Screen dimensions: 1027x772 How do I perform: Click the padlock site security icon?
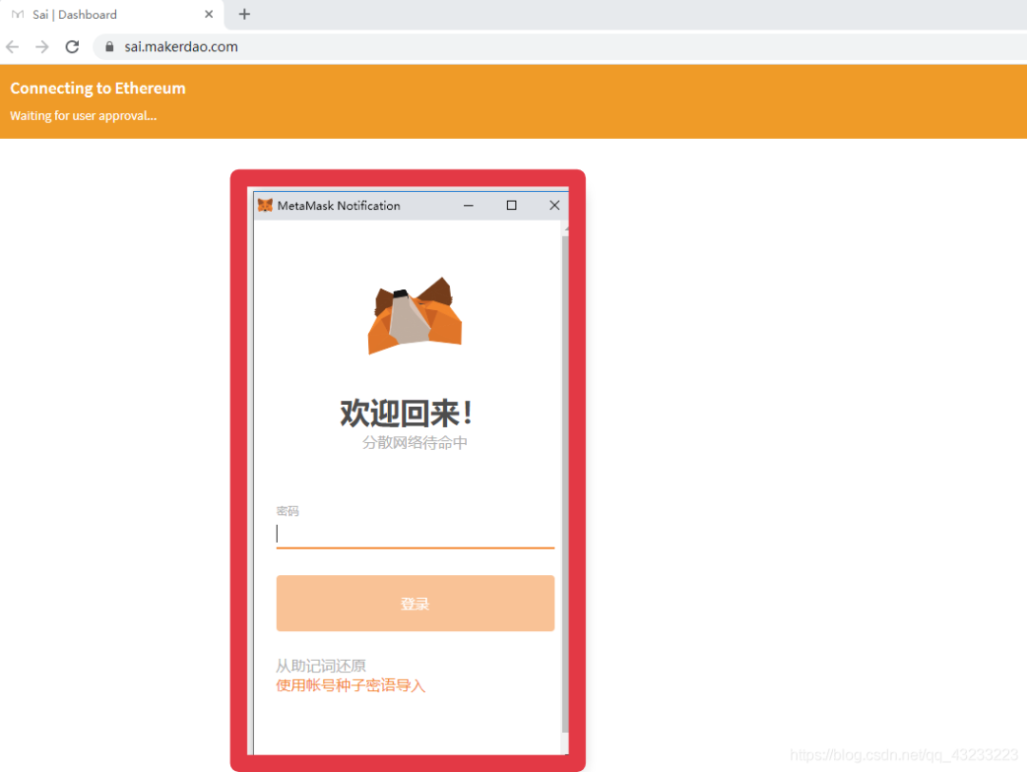click(x=109, y=47)
